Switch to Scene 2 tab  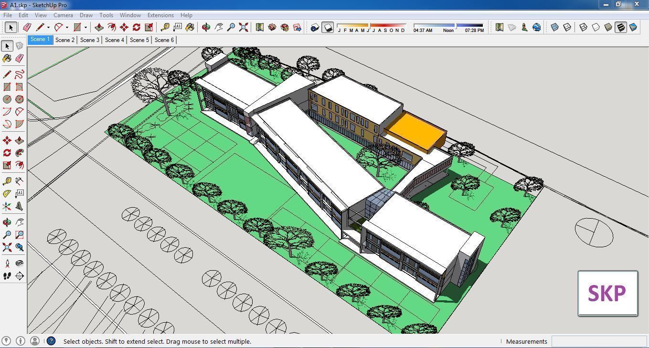tap(65, 40)
